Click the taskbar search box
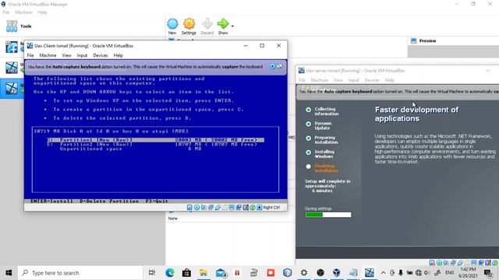This screenshot has height=280, width=499. pos(80,273)
